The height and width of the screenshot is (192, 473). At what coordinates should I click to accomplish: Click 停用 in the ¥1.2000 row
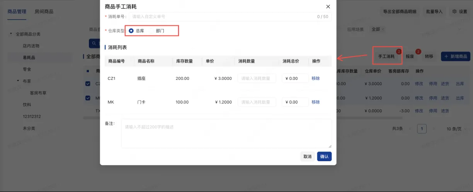[x=433, y=98]
